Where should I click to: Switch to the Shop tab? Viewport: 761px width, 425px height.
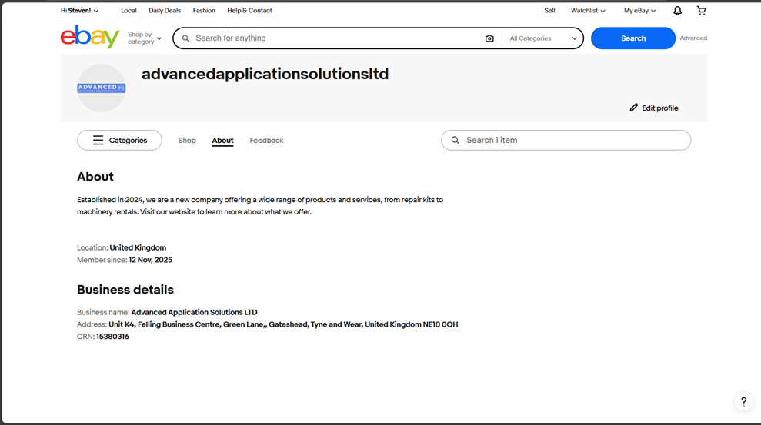[187, 141]
